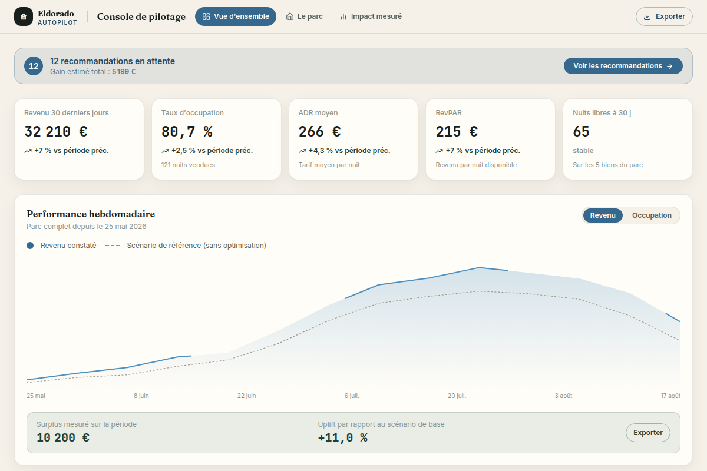Screen dimensions: 707x471
Task: Click '12 recommandations en attente' text
Action: pyautogui.click(x=113, y=61)
